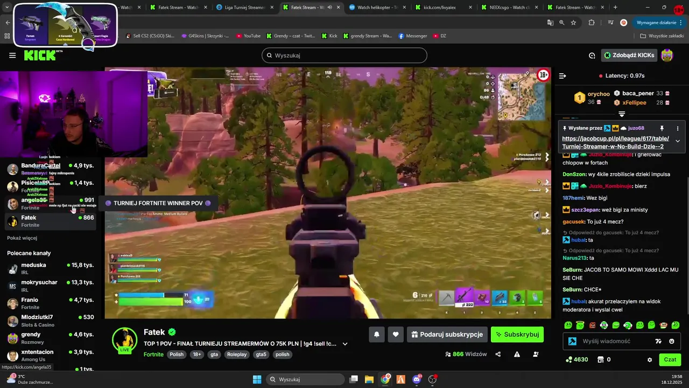Viewport: 689px width, 388px height.
Task: Open a new browser tab
Action: (x=615, y=8)
